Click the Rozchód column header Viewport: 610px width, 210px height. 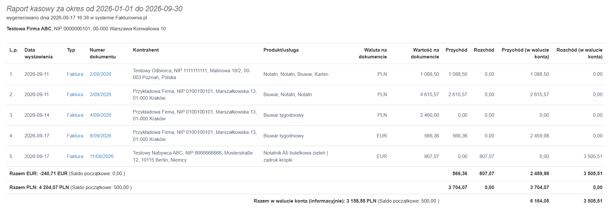click(x=484, y=50)
